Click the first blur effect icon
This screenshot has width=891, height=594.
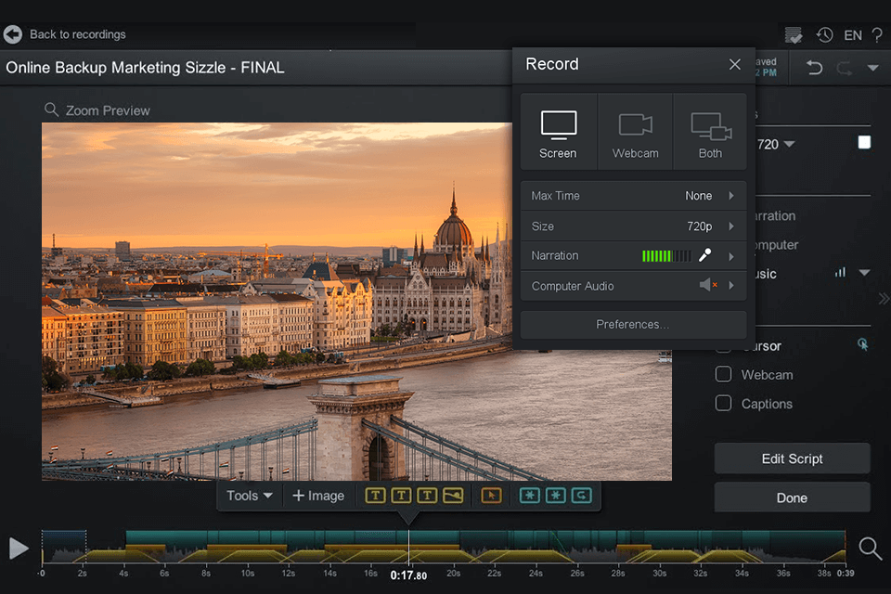[530, 496]
